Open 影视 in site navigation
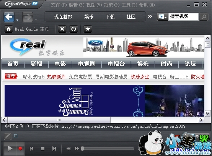Image resolution: width=212 pixels, height=156 pixels. [x=36, y=64]
